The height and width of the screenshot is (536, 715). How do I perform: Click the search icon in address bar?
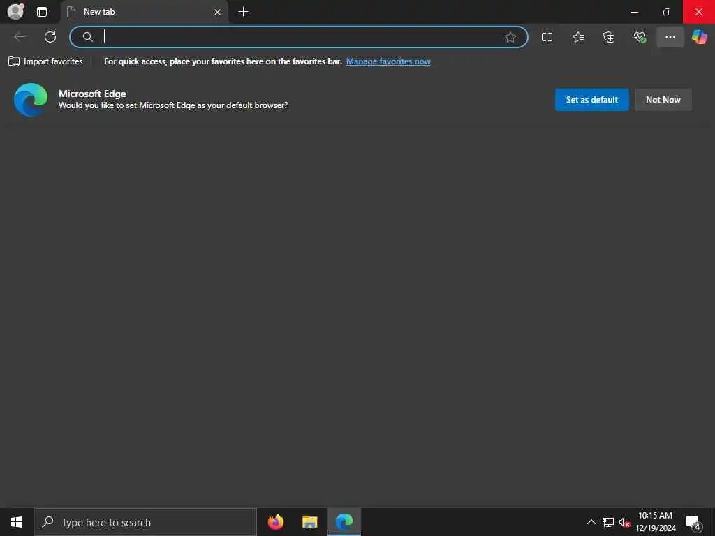pyautogui.click(x=87, y=37)
